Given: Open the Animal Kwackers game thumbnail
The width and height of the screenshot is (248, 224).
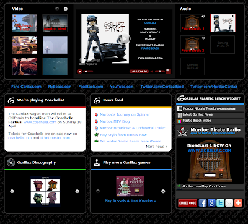Looking at the screenshot, I should click(130, 186).
